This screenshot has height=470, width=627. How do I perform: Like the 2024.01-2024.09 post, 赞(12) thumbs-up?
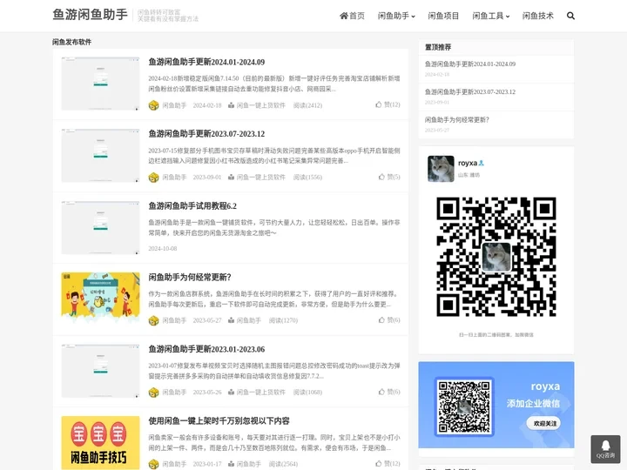388,104
